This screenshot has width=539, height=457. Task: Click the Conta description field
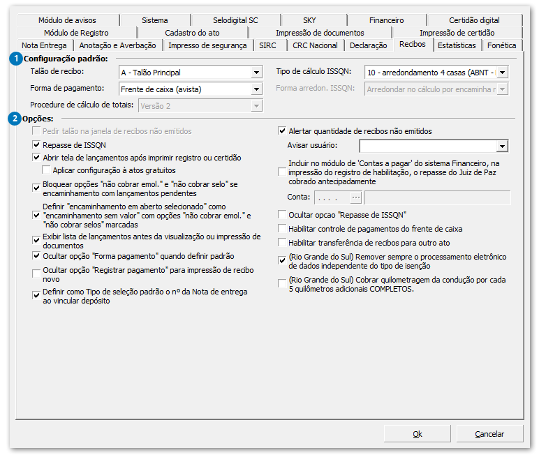pos(438,197)
